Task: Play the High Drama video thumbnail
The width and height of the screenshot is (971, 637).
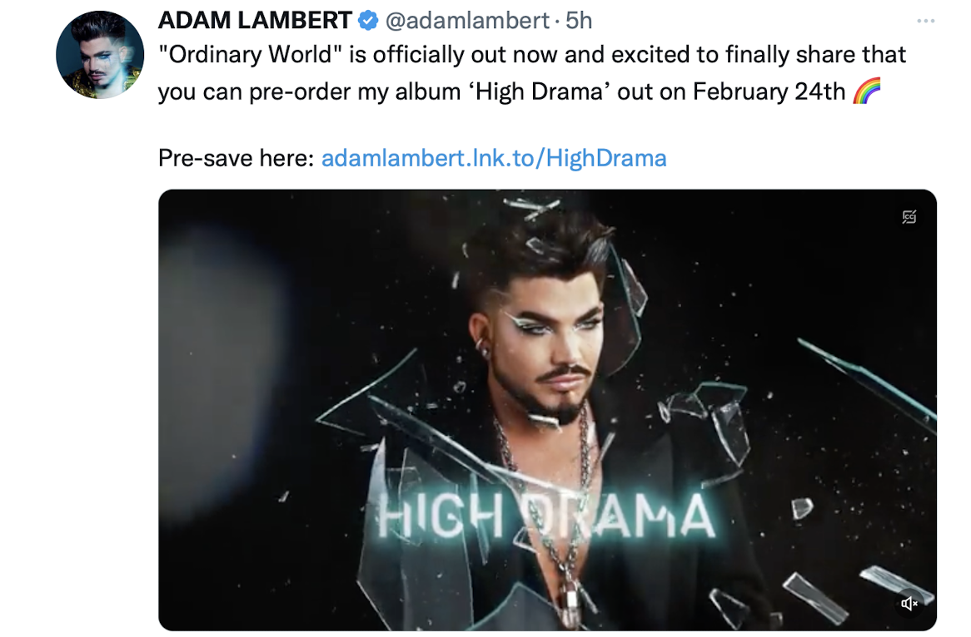Action: point(547,410)
